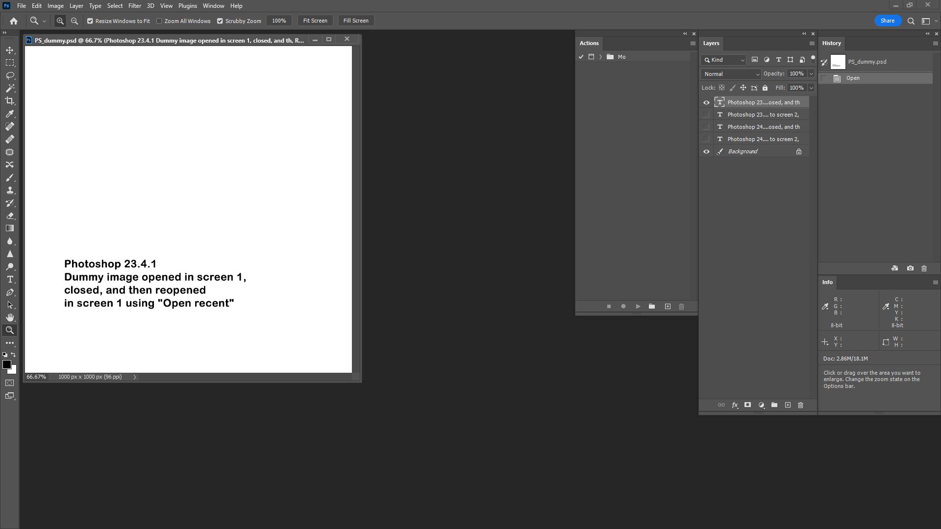Add a new layer in Layers panel

pos(788,405)
